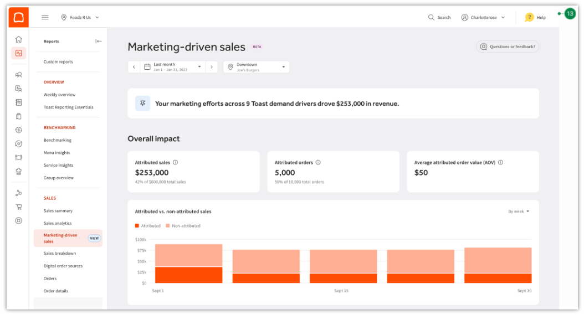This screenshot has height=315, width=584.
Task: Collapse the Reports side panel
Action: pyautogui.click(x=98, y=42)
